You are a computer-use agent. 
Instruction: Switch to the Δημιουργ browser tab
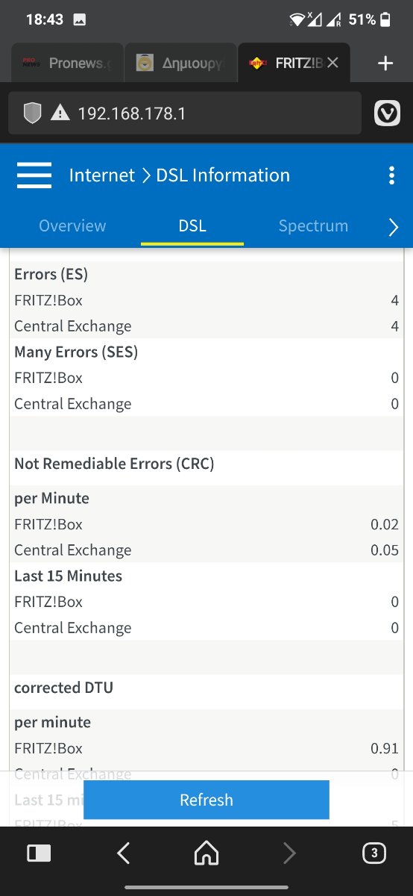(180, 63)
